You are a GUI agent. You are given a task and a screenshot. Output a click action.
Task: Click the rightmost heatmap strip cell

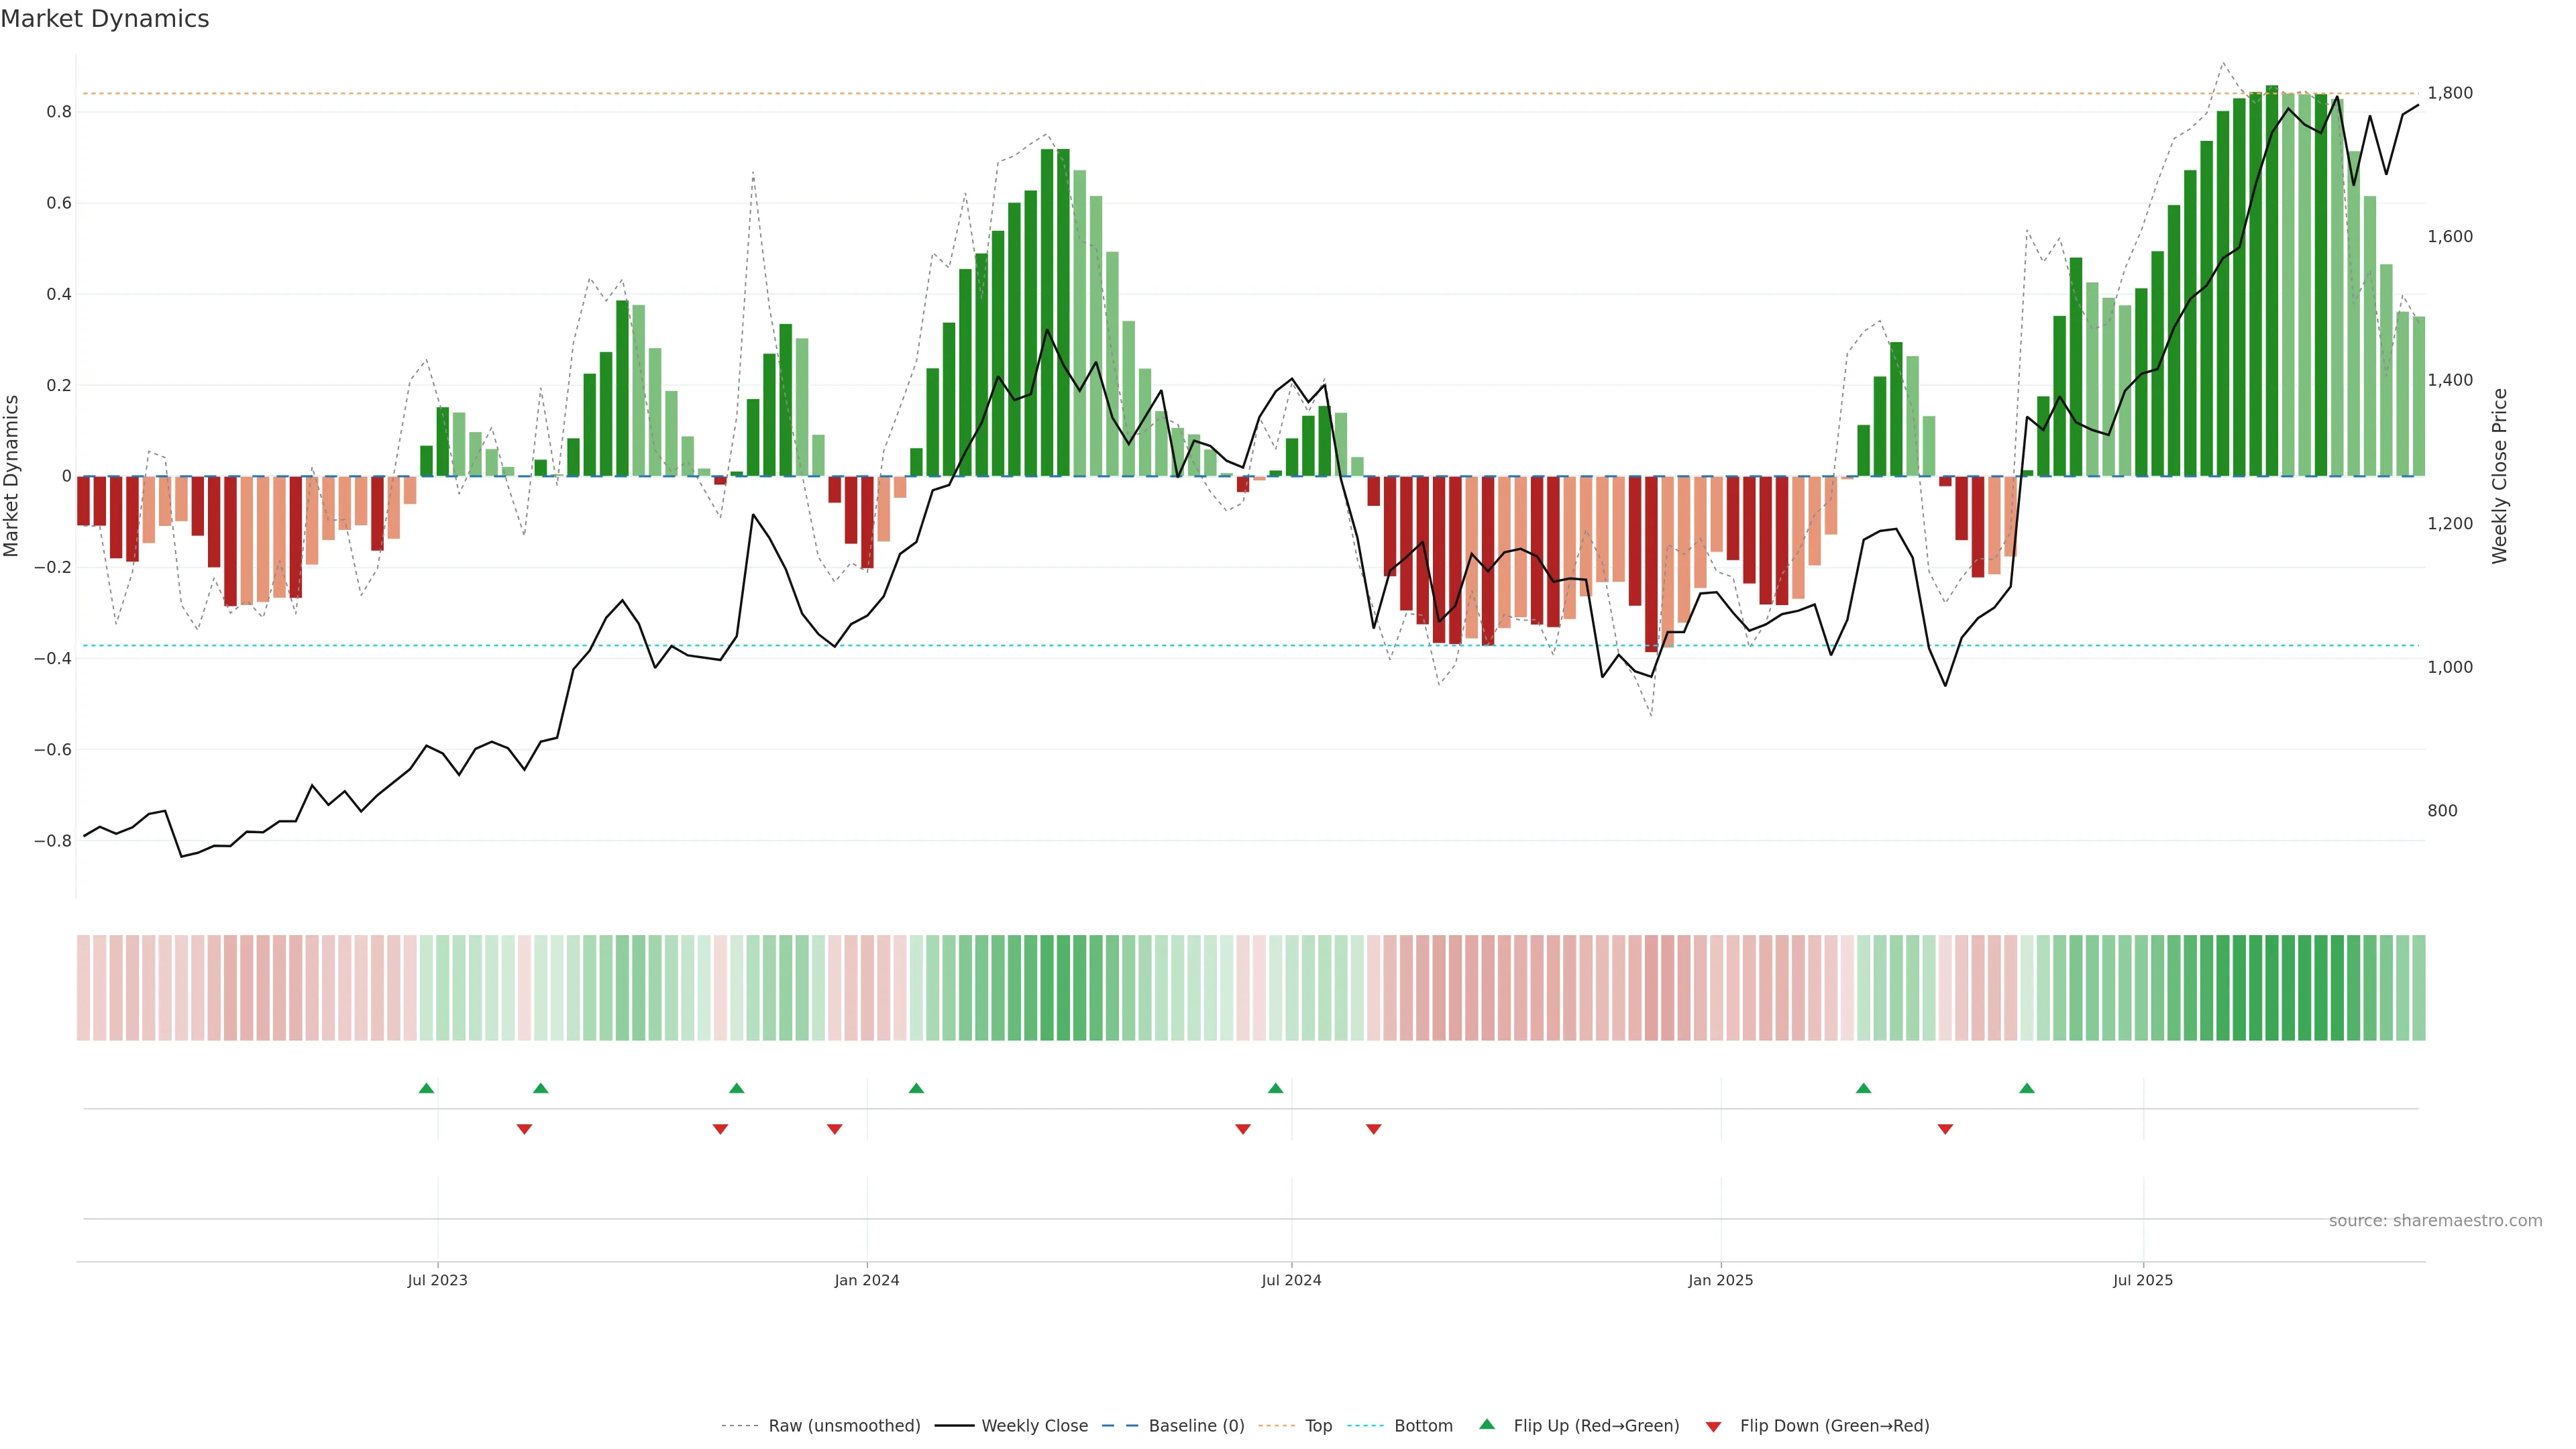2418,987
